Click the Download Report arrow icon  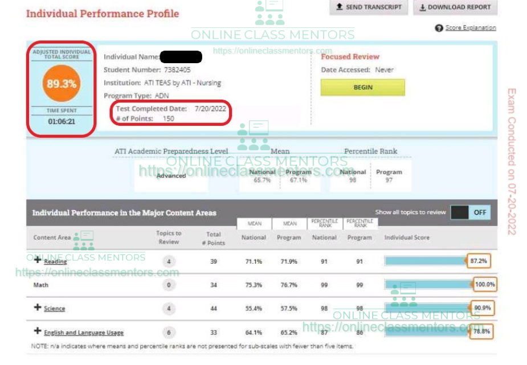pyautogui.click(x=423, y=7)
